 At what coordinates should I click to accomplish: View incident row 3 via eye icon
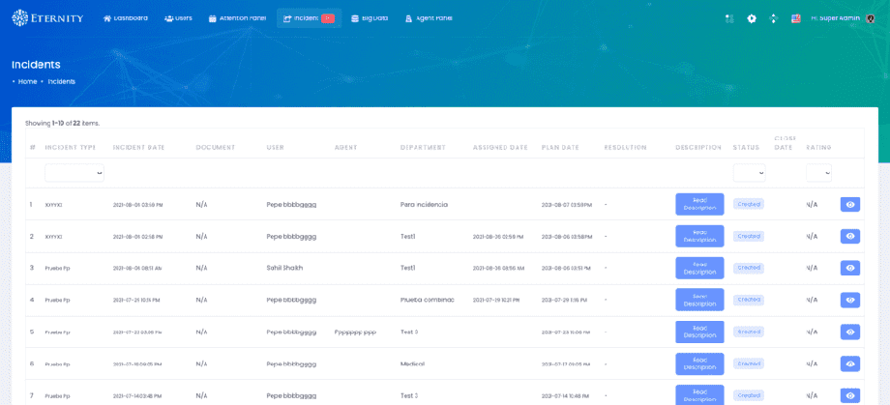click(x=849, y=268)
